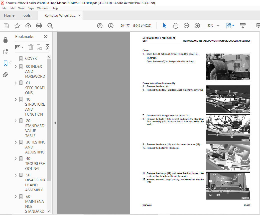Delete the selected bookmark

click(31, 47)
